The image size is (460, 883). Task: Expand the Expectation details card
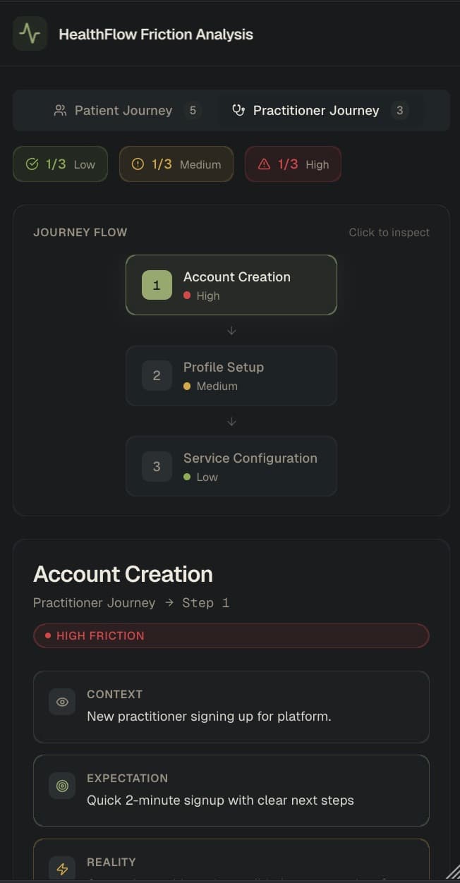point(231,791)
